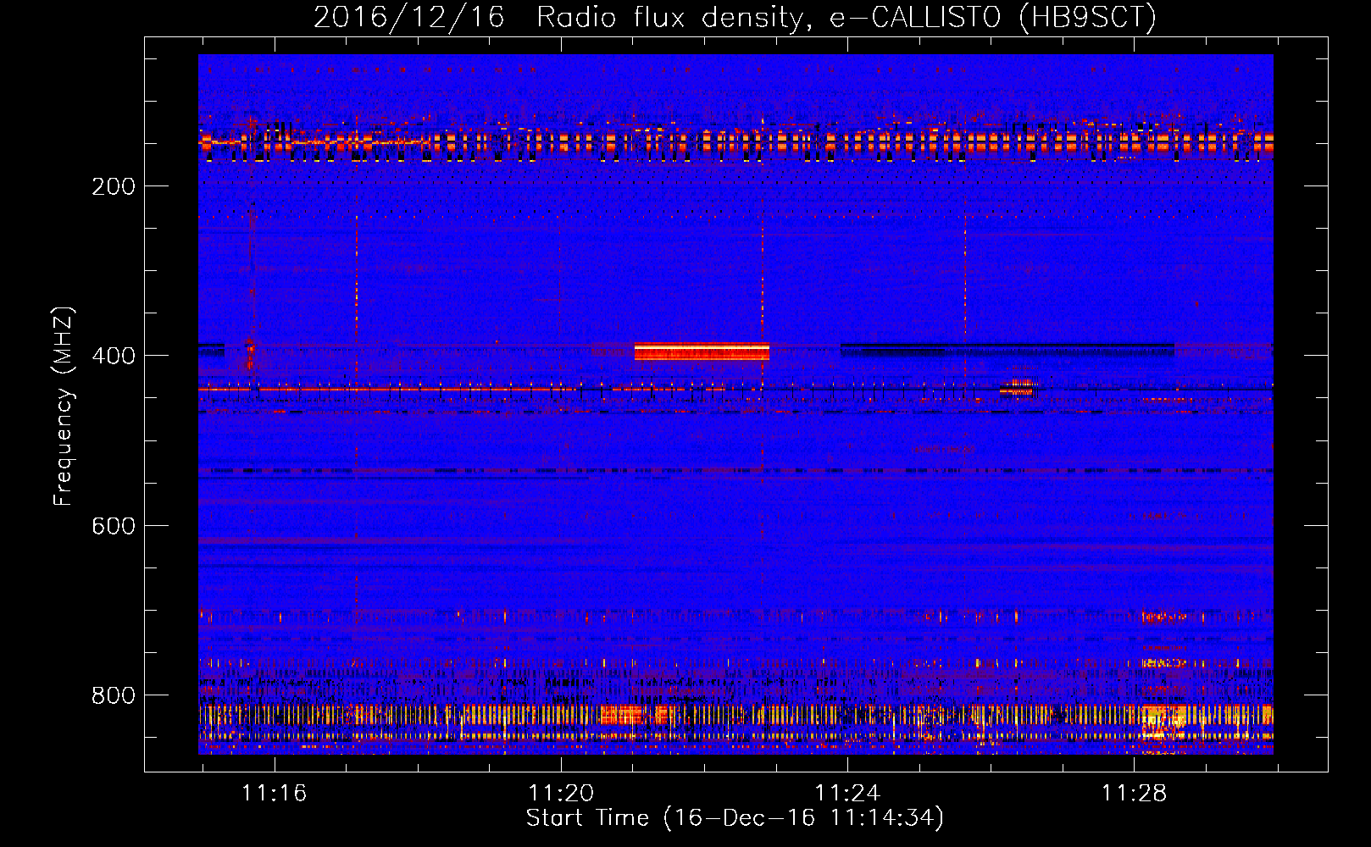
Task: Click the '11:16' time tick label
Action: click(274, 793)
